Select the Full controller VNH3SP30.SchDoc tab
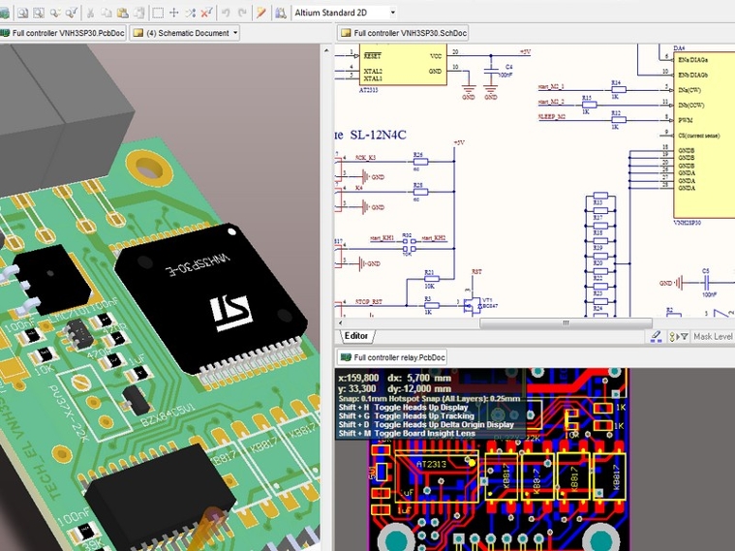The image size is (735, 551). [403, 33]
